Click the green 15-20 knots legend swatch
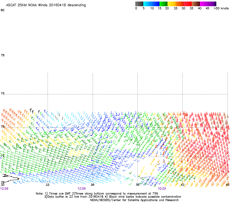The width and height of the screenshot is (230, 202). (163, 4)
